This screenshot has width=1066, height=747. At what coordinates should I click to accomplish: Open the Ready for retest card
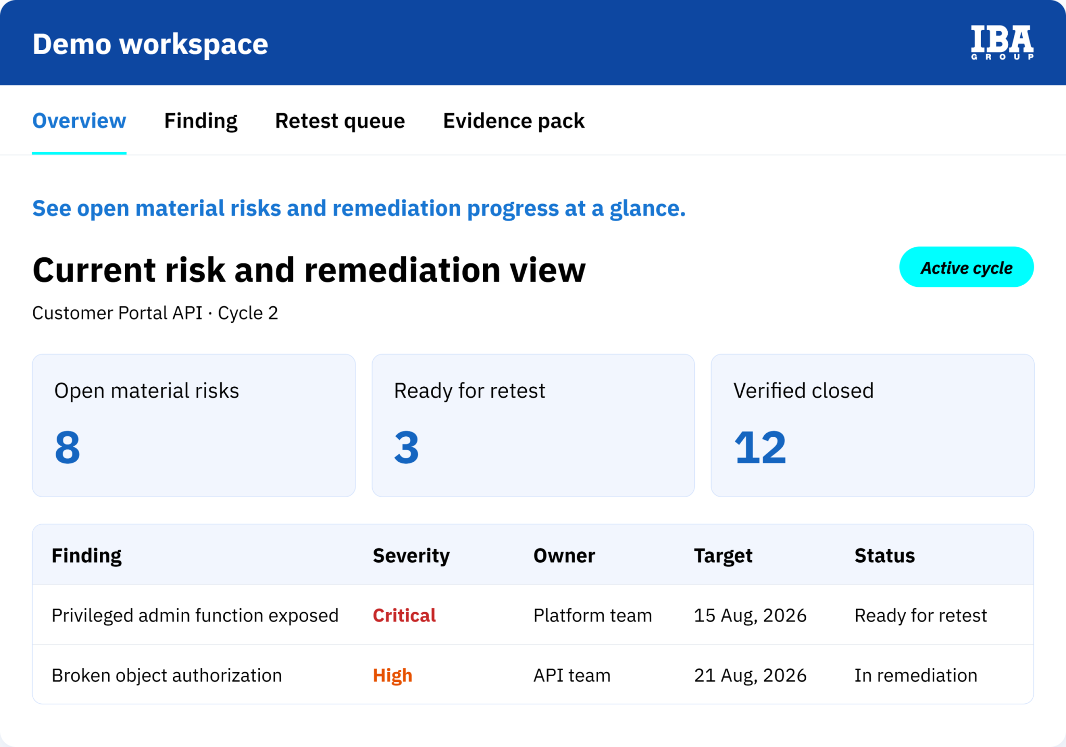[533, 425]
